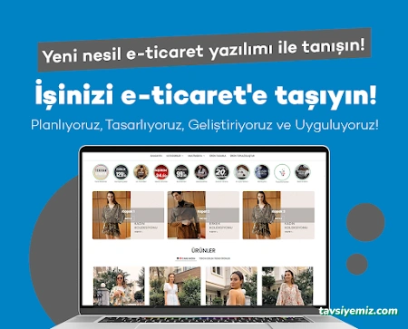Open the dark story circle showing 99

(181, 172)
